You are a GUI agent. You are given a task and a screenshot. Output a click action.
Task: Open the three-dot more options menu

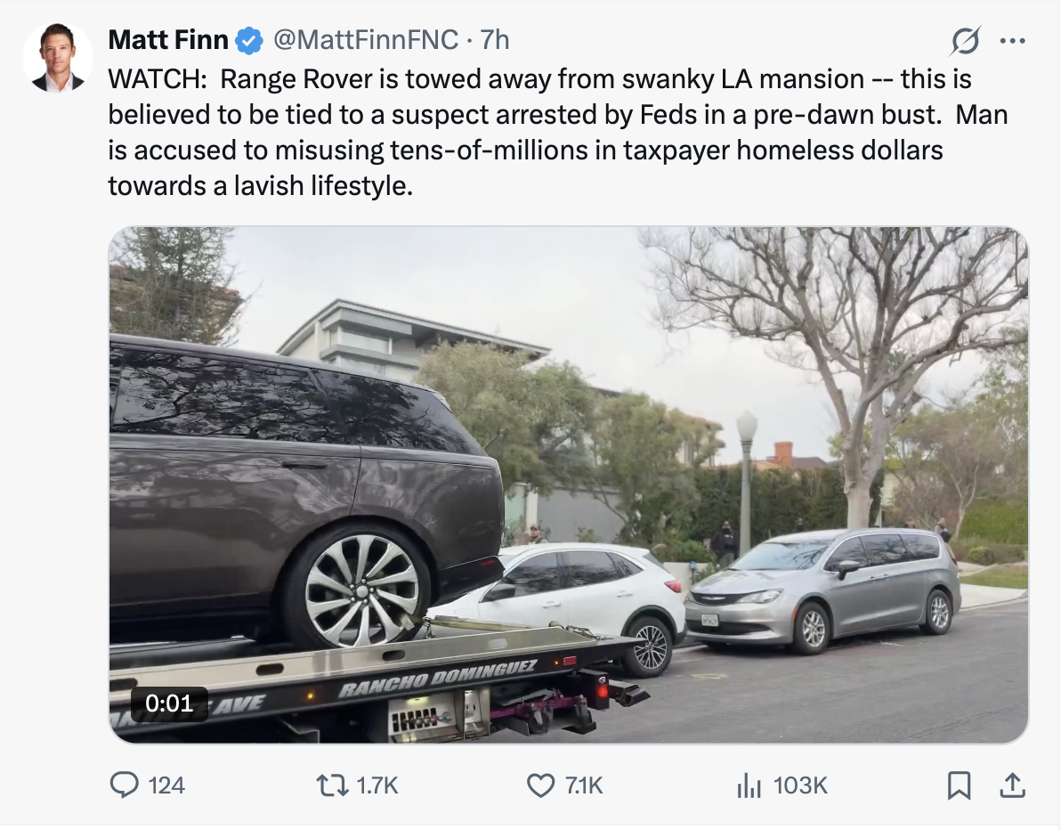point(1013,40)
